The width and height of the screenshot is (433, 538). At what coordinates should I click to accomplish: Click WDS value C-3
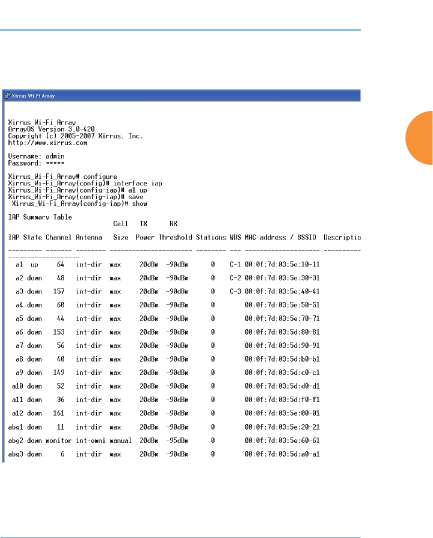coord(235,291)
